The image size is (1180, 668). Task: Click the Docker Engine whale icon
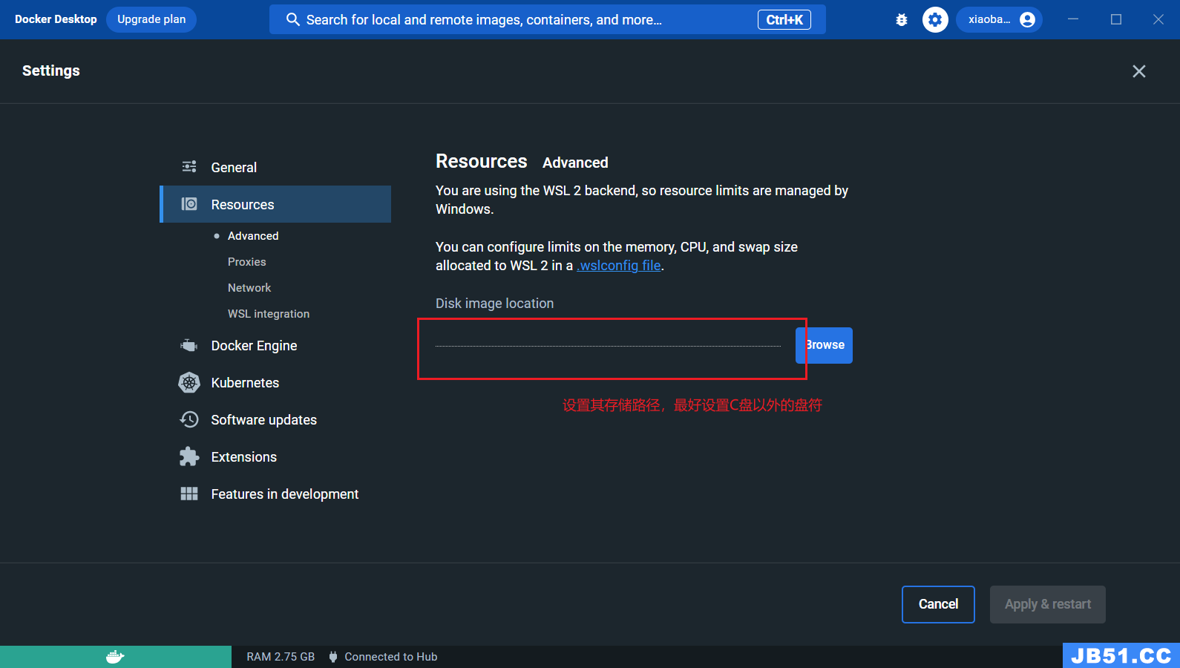coord(189,345)
